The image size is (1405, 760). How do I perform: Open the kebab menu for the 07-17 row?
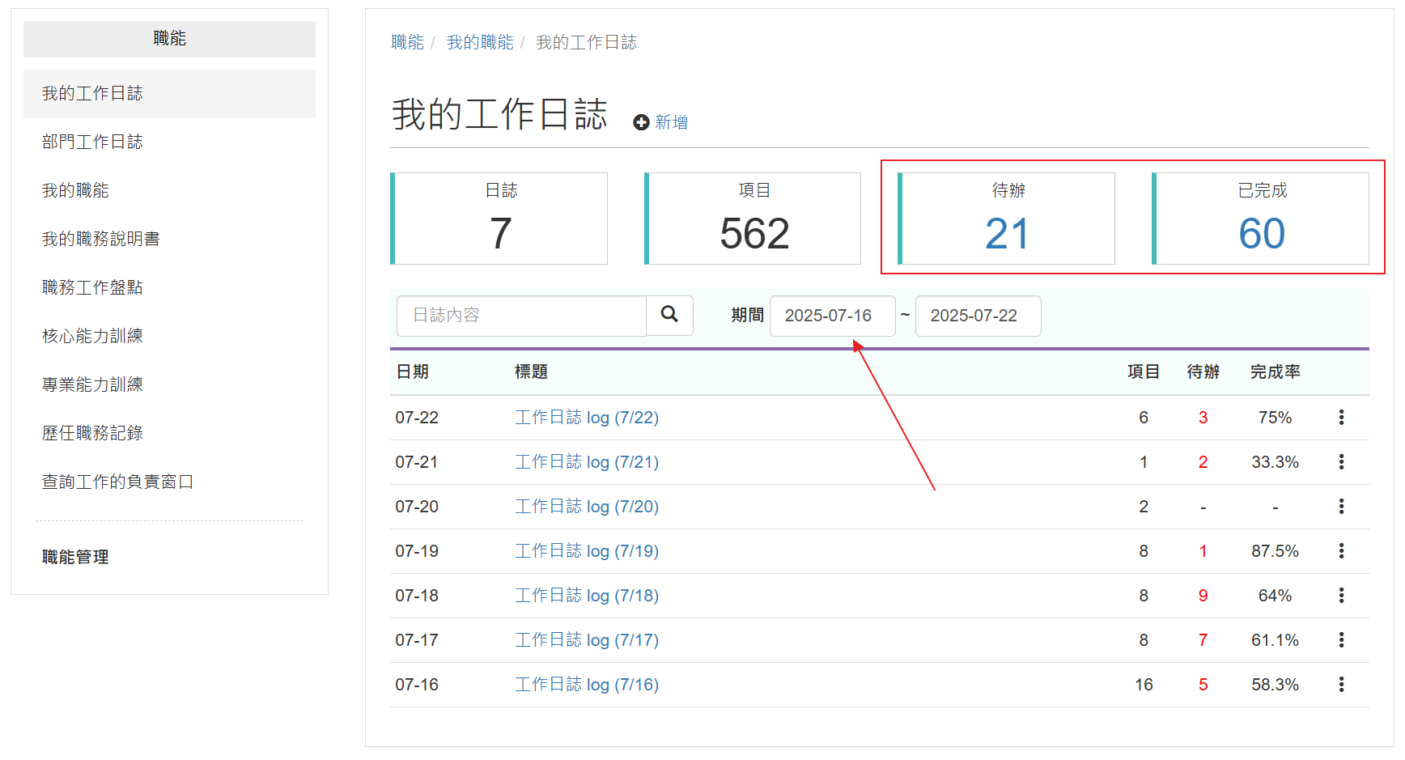(1341, 640)
